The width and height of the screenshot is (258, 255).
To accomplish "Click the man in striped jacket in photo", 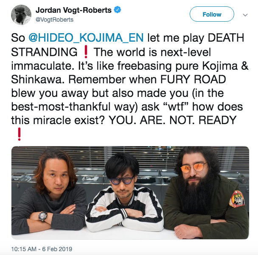I will tap(125, 193).
